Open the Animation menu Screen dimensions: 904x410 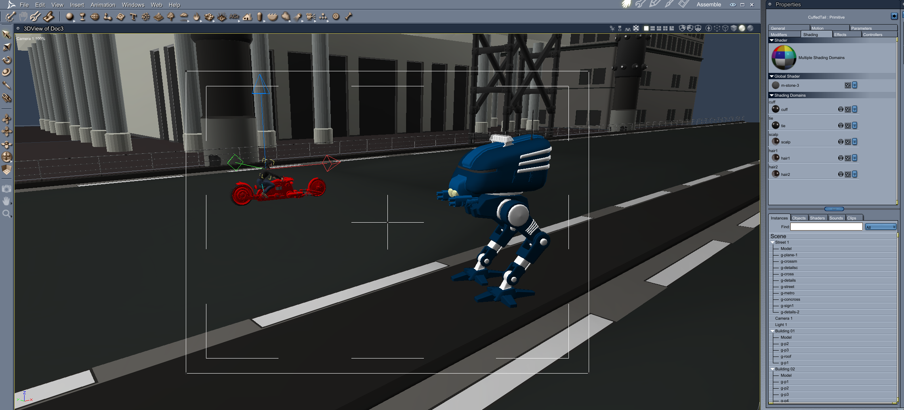coord(103,5)
